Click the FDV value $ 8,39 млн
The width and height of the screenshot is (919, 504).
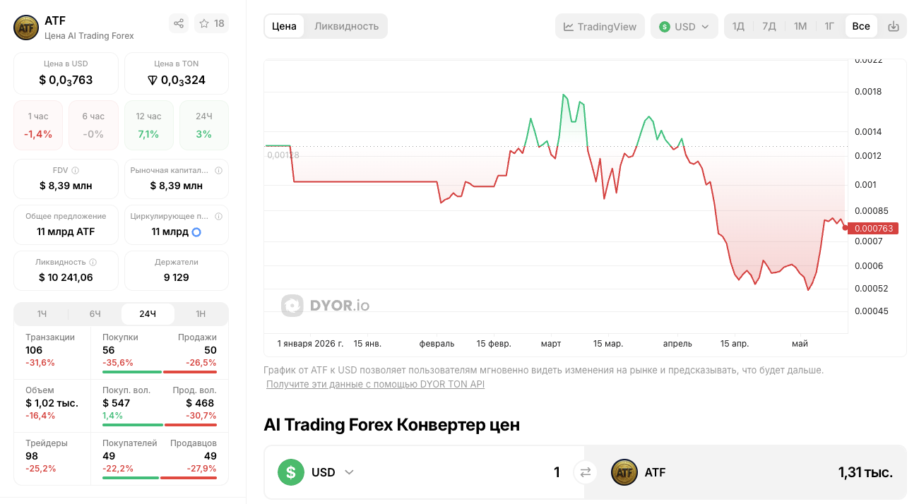(66, 186)
